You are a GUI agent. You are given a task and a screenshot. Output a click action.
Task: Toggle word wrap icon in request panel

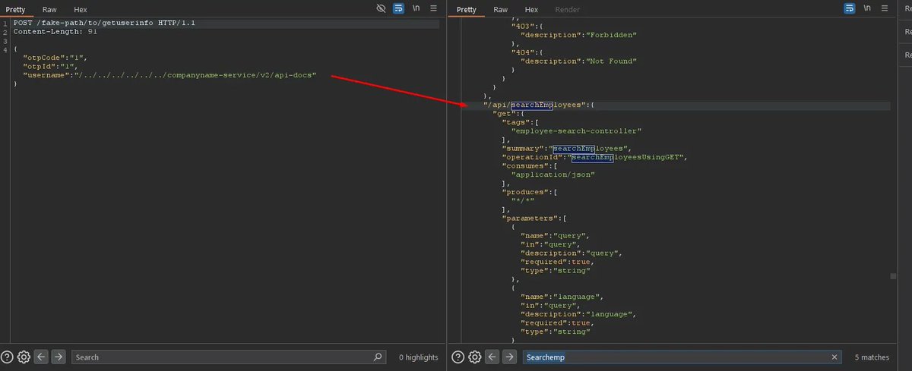(x=399, y=9)
